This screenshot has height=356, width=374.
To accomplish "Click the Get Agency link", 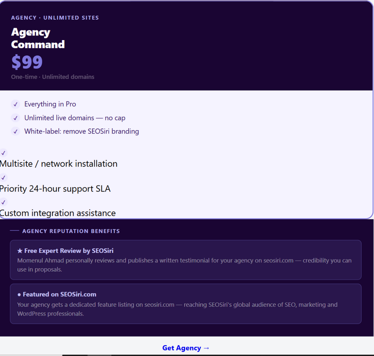I will click(x=186, y=348).
